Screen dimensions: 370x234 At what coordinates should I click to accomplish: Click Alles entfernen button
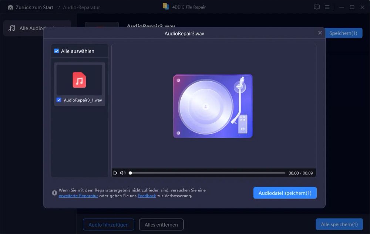pos(161,225)
